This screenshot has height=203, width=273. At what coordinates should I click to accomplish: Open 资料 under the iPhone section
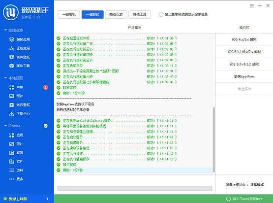coord(16,170)
